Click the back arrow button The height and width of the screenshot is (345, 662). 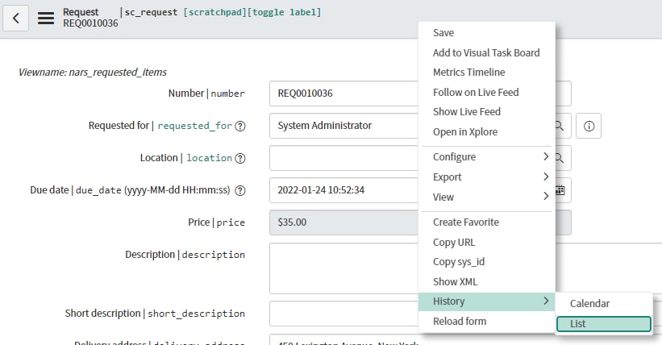17,17
